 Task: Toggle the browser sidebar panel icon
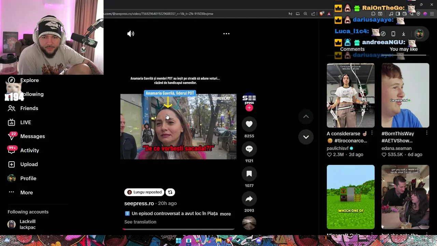[398, 14]
